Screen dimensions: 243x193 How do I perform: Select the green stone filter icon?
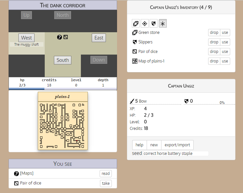click(136, 23)
